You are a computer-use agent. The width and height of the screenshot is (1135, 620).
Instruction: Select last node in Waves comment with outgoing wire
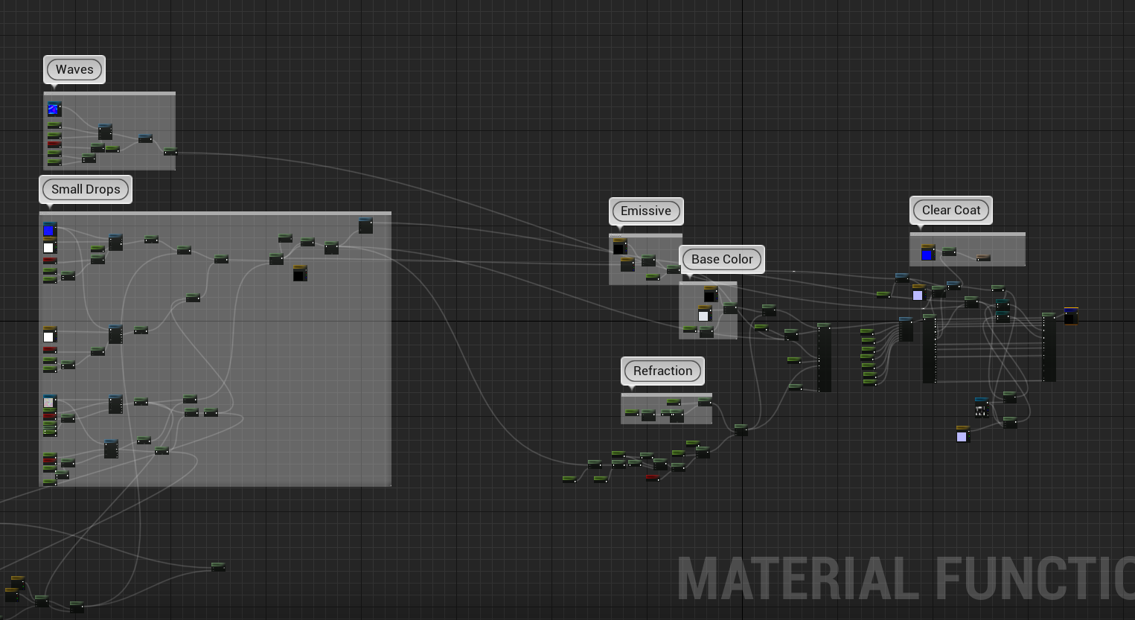click(170, 152)
